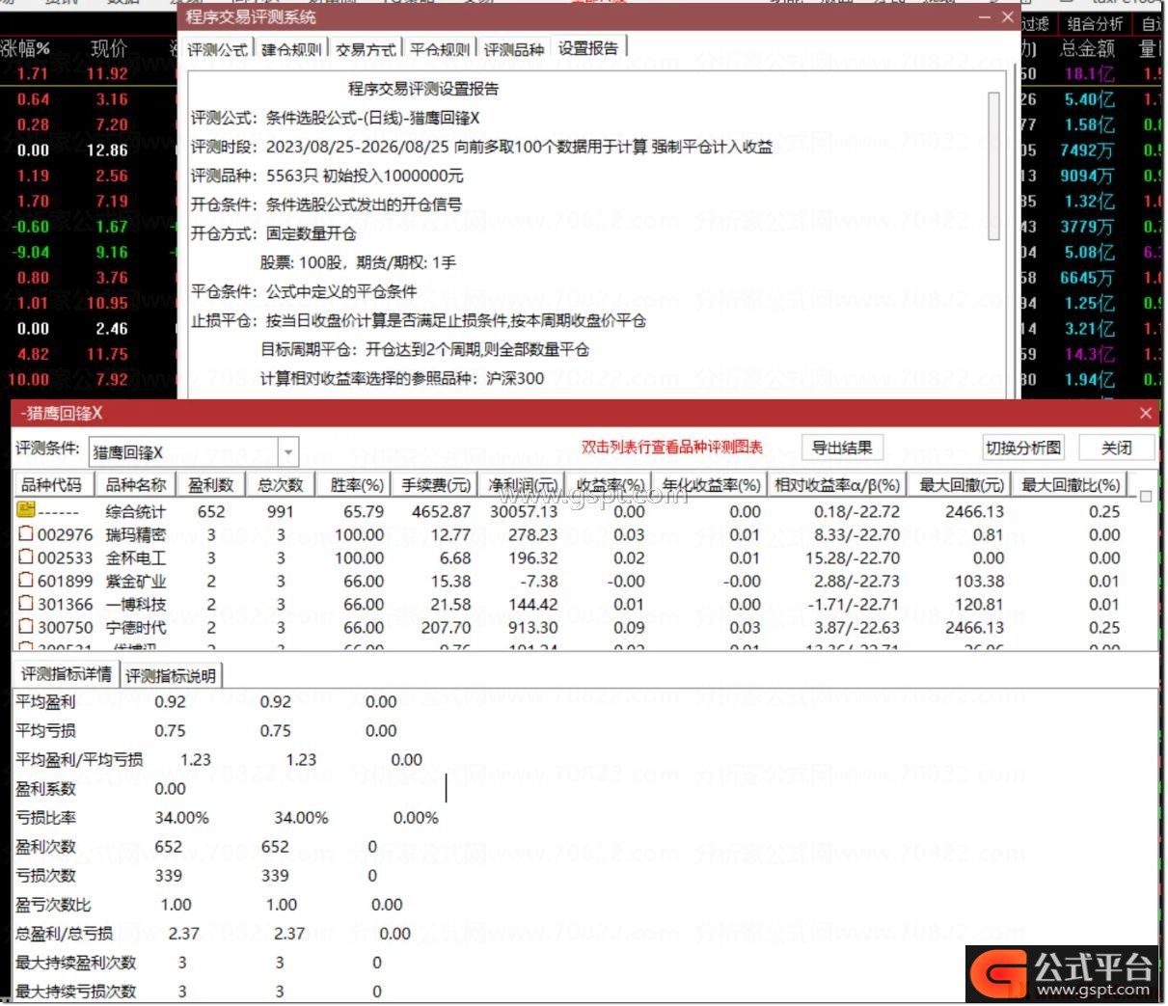
Task: Select the 猎鹰回锋X combo box field
Action: [x=194, y=451]
